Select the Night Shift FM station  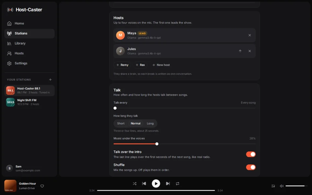tap(30, 102)
